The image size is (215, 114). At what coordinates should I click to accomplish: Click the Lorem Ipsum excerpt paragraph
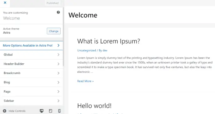(145, 65)
